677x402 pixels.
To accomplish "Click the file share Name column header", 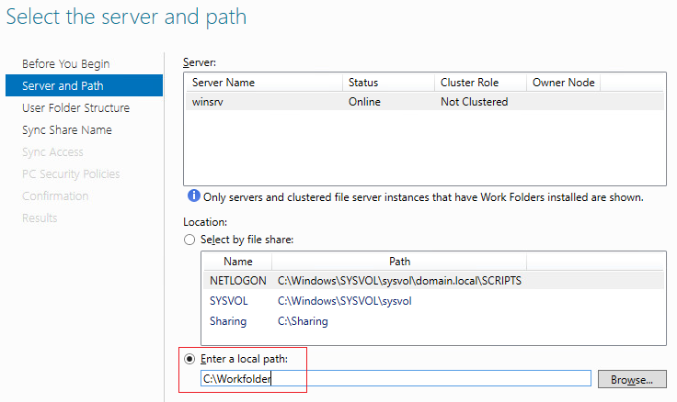I will tap(237, 261).
